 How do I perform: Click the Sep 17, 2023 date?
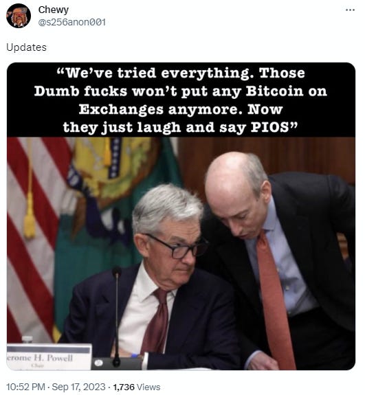click(x=78, y=387)
